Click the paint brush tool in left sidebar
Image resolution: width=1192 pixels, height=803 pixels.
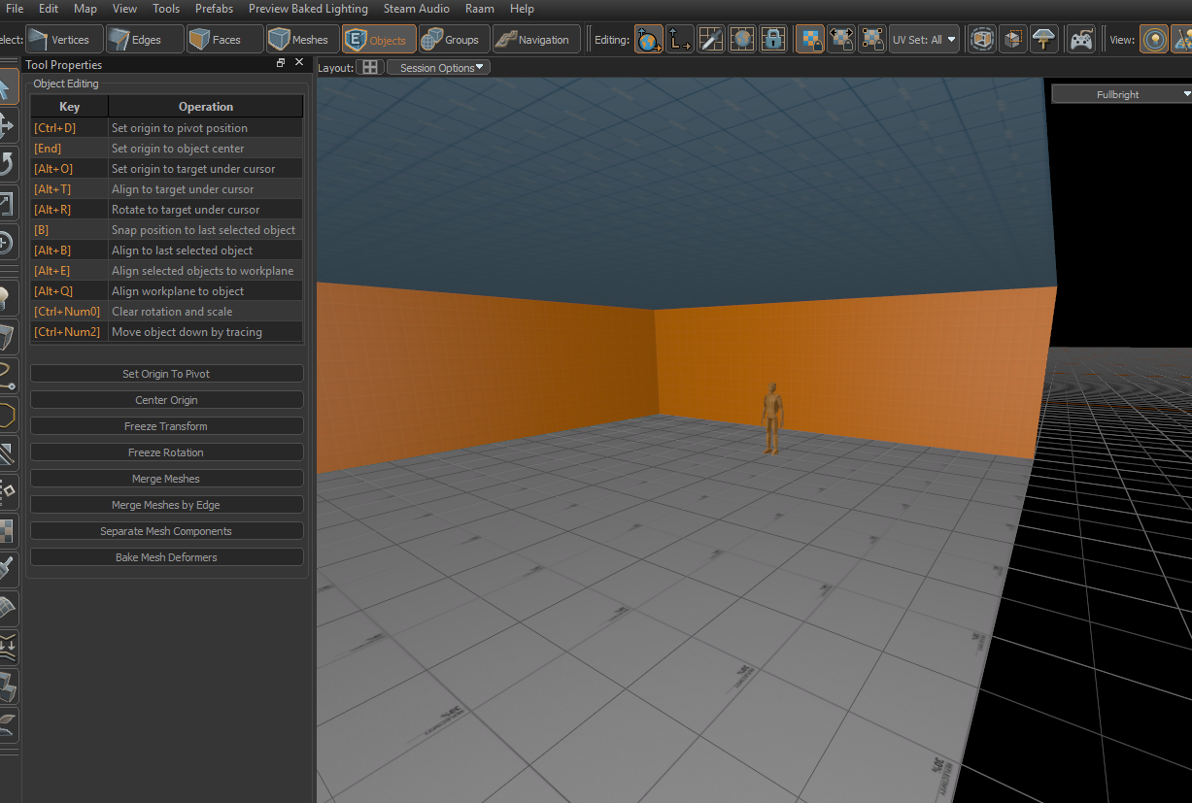(x=7, y=568)
